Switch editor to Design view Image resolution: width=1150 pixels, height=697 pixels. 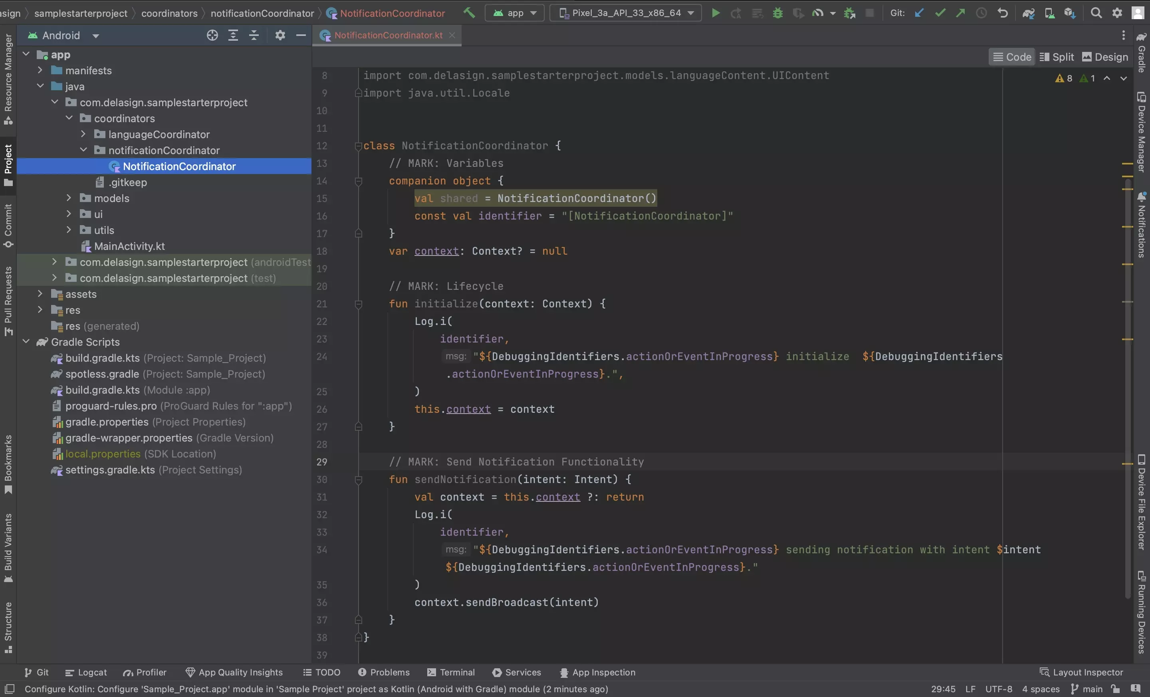1105,57
